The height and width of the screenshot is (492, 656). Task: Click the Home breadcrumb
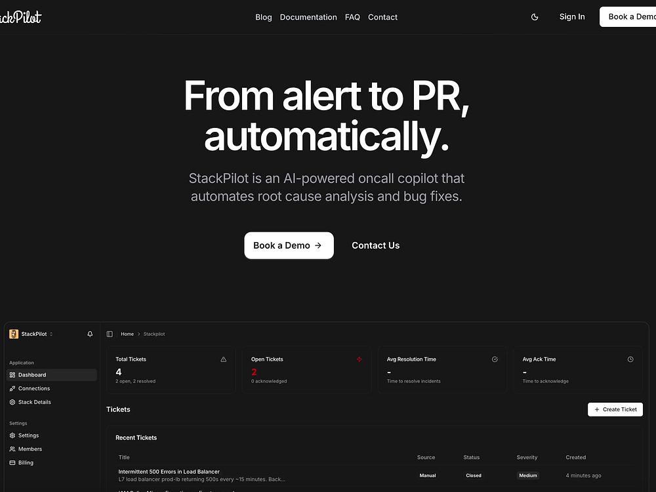click(x=127, y=334)
